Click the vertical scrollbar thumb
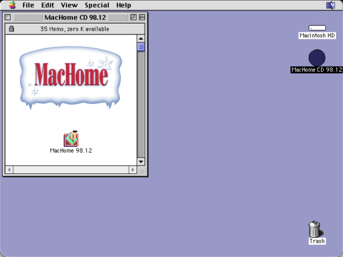Viewport: 343px width, 257px height. click(141, 47)
